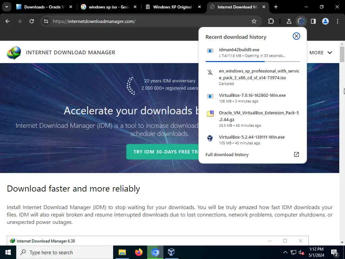Click the Internet Download Manager globe logo
The height and width of the screenshot is (259, 345).
coord(14,53)
